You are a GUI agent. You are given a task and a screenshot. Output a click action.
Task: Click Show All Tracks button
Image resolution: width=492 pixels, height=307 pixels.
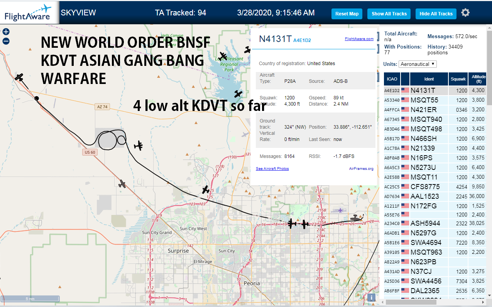(389, 14)
